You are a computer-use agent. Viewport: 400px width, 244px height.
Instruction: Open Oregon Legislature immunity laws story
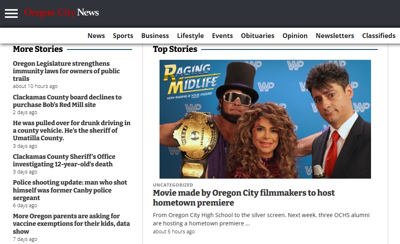(x=66, y=71)
